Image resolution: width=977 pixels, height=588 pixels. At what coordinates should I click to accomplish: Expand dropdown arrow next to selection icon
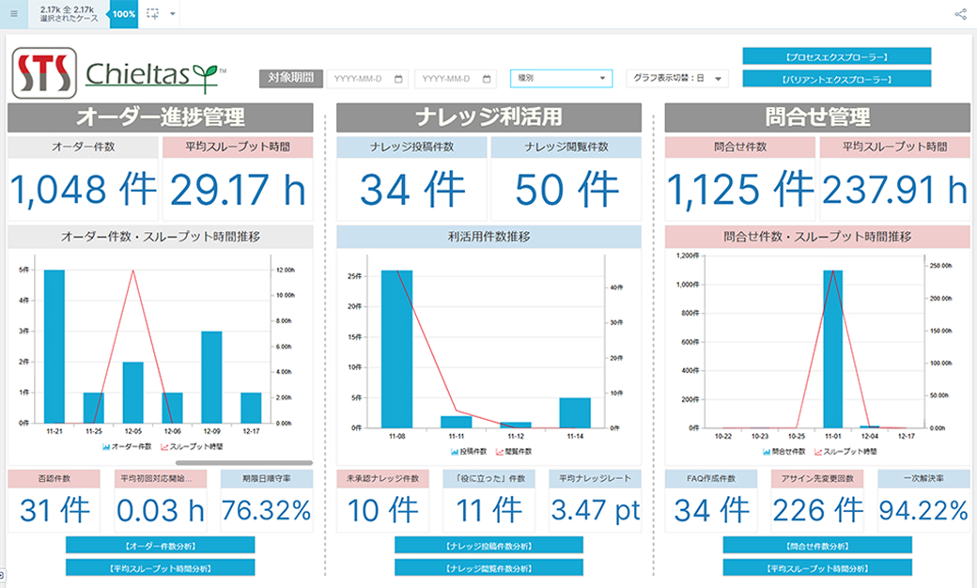pyautogui.click(x=173, y=14)
